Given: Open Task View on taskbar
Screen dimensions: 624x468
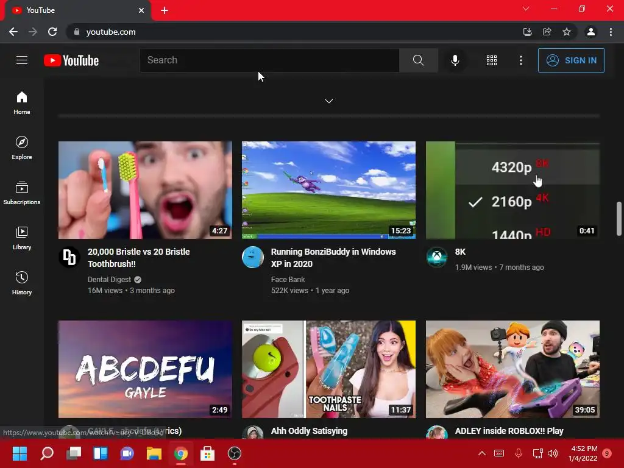Looking at the screenshot, I should coord(74,453).
